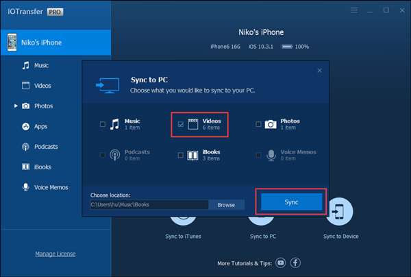Click the Podcasts sidebar icon
Screen dimensions: 411x277
25,147
